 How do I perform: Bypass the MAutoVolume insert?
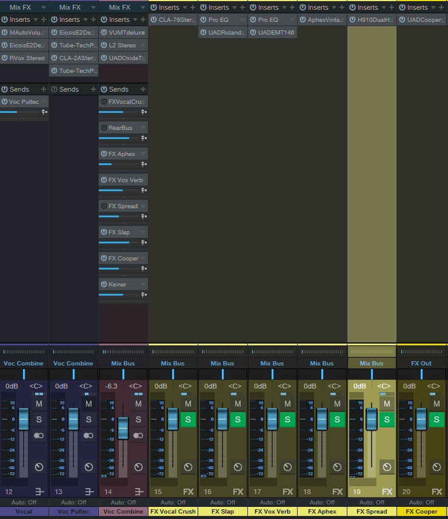pos(5,32)
